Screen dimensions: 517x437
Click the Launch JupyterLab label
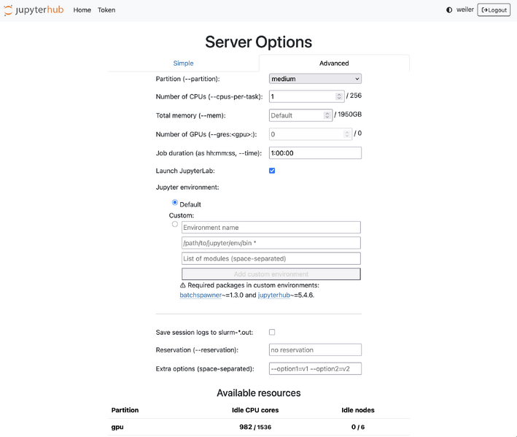pos(185,171)
